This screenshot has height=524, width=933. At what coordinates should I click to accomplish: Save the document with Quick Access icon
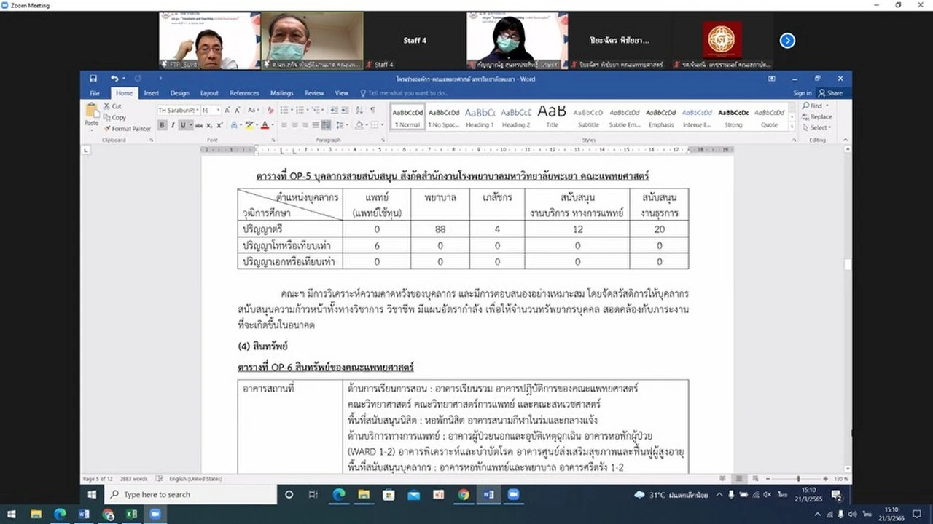[x=93, y=79]
